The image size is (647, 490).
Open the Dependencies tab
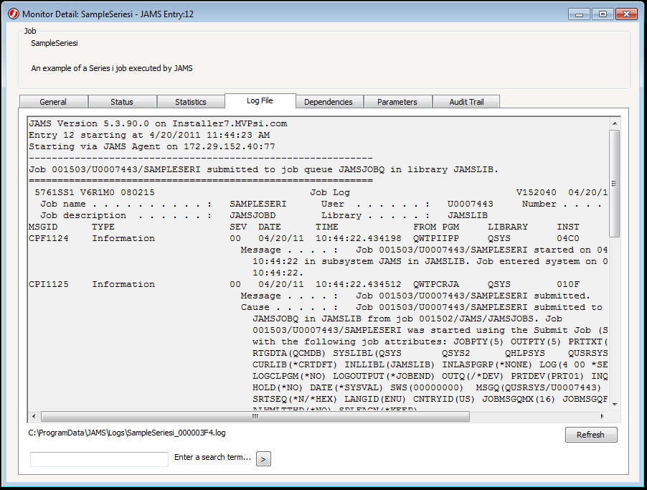click(x=329, y=102)
